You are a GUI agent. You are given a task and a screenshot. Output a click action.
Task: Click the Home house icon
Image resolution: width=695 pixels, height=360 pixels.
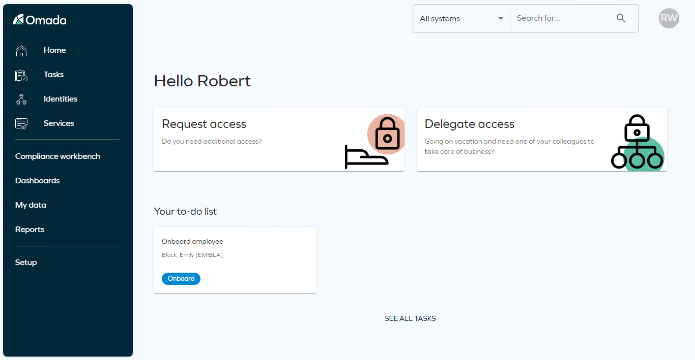coord(21,51)
